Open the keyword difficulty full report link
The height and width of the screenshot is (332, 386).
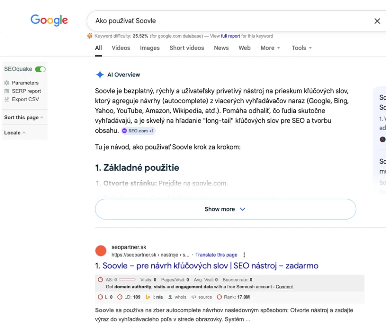pos(230,36)
